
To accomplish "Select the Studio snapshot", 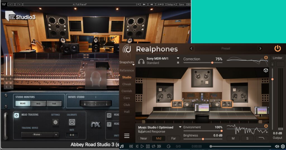I will coord(127,77).
